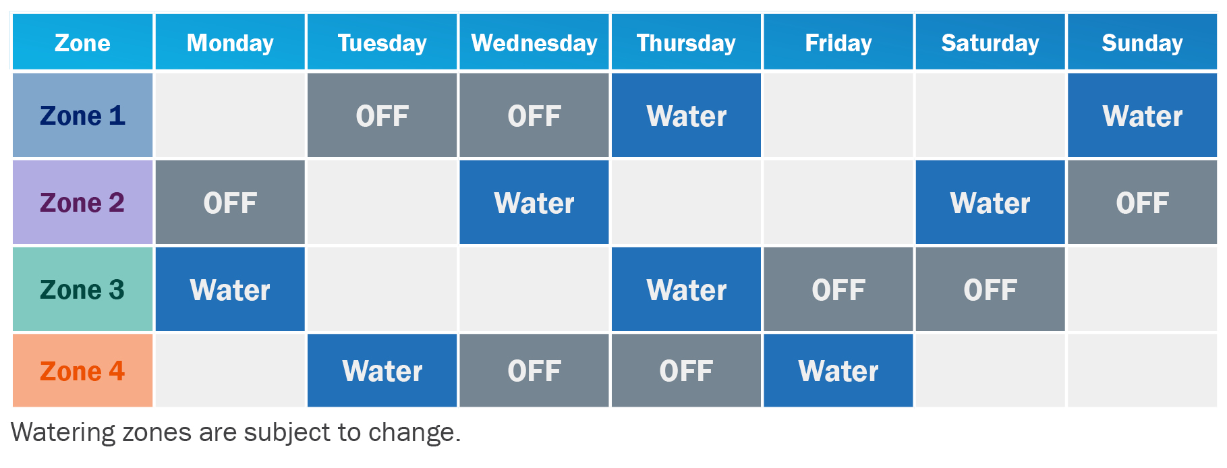The image size is (1227, 468).
Task: Click Zone 4 Friday Water cell
Action: pyautogui.click(x=838, y=371)
